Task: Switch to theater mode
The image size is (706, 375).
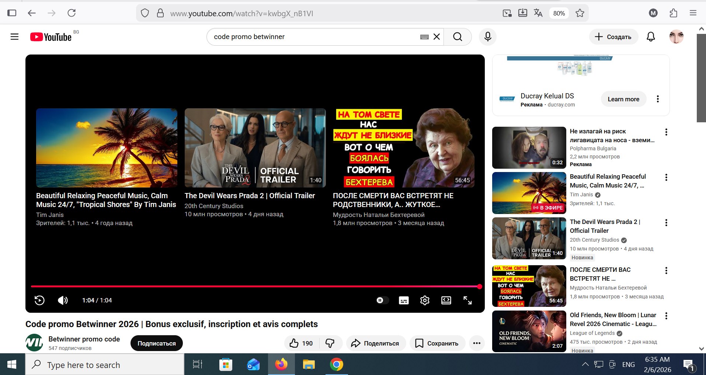Action: click(x=446, y=300)
